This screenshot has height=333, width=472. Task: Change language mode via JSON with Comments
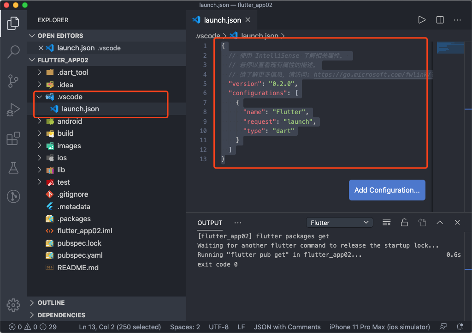point(287,327)
